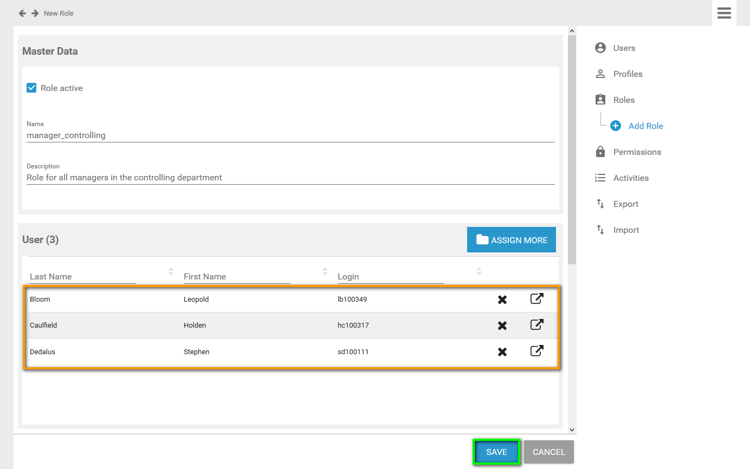The height and width of the screenshot is (469, 750).
Task: Go to Activities in the side menu
Action: coord(630,178)
